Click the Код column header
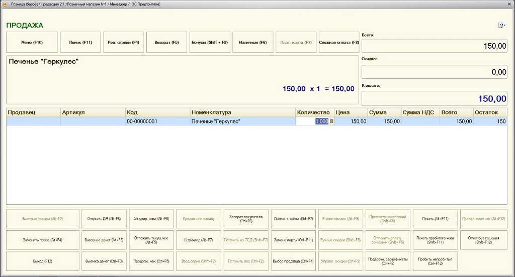Screen dimensions: 515x277 pyautogui.click(x=157, y=112)
